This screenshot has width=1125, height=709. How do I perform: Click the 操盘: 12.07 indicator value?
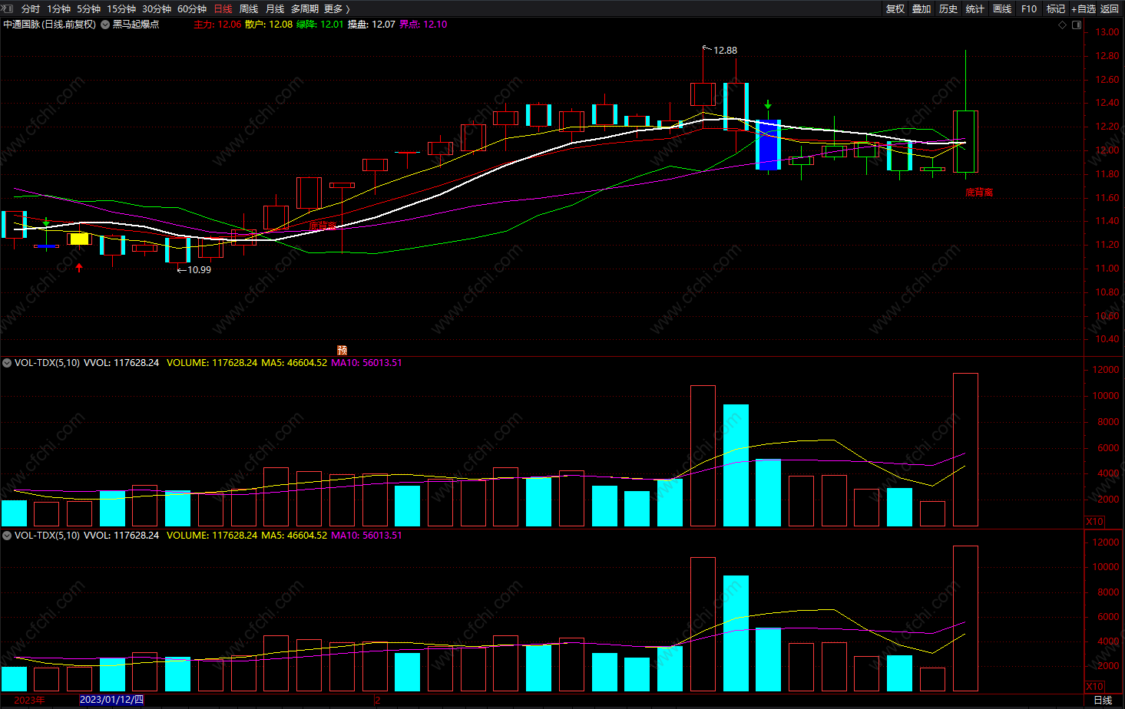372,25
